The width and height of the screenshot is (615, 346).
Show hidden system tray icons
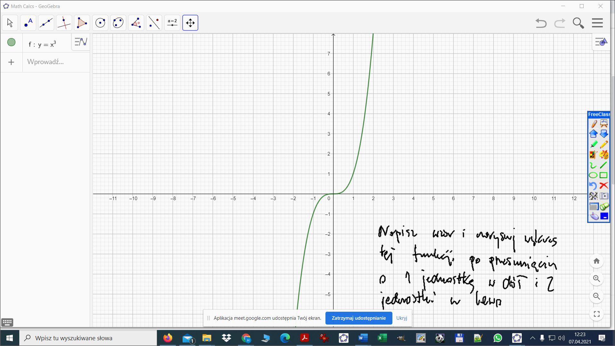532,338
